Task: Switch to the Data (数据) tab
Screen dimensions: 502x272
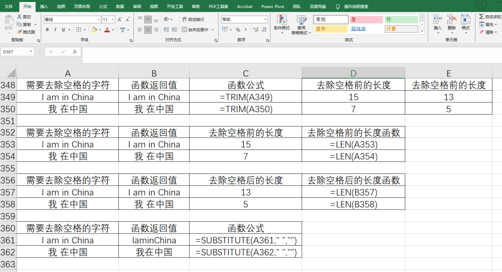Action: pyautogui.click(x=120, y=6)
